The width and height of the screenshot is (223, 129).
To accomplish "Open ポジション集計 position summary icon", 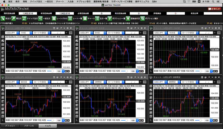I will coord(142,19).
